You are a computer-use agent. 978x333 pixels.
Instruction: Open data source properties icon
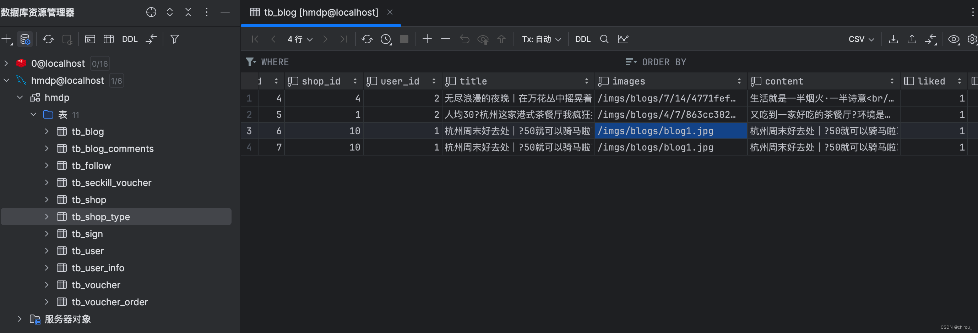click(25, 39)
